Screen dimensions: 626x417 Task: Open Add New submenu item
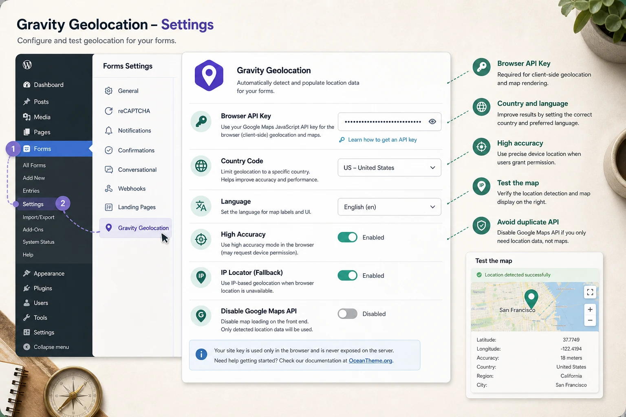pyautogui.click(x=34, y=178)
